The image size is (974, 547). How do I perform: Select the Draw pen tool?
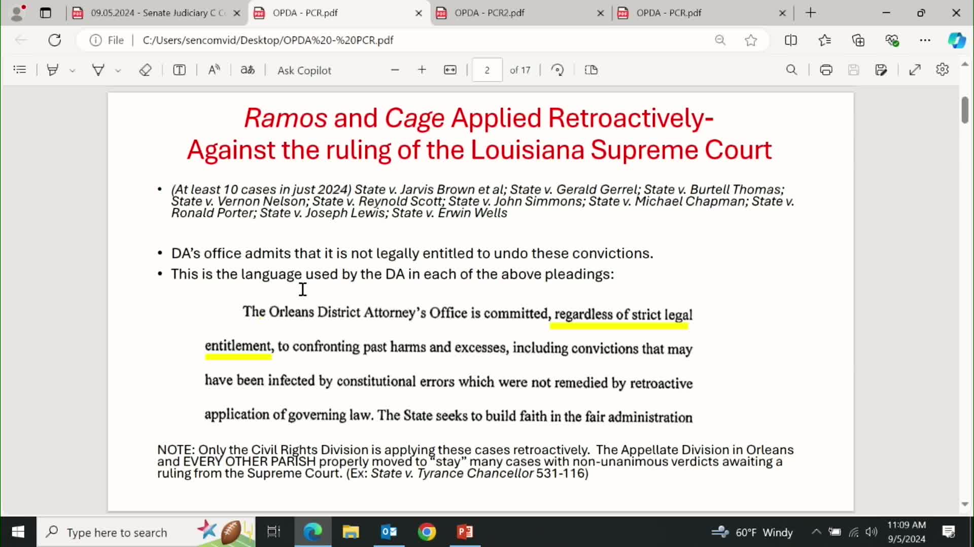point(98,70)
